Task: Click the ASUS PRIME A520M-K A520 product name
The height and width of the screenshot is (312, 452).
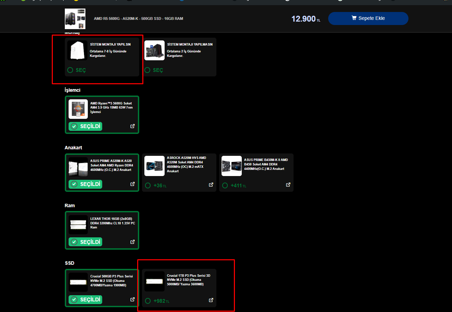Action: point(111,165)
